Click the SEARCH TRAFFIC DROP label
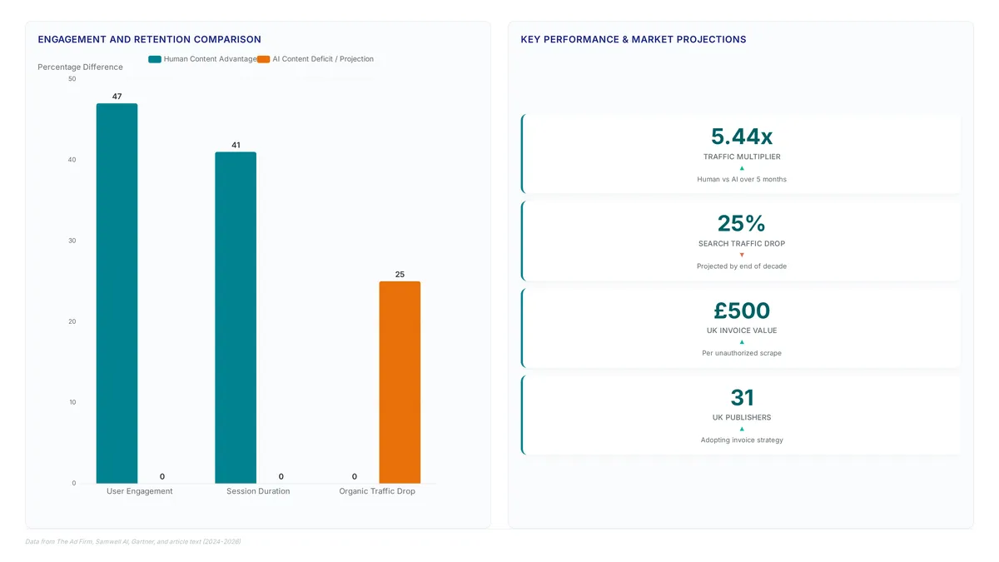999x562 pixels. coord(742,244)
